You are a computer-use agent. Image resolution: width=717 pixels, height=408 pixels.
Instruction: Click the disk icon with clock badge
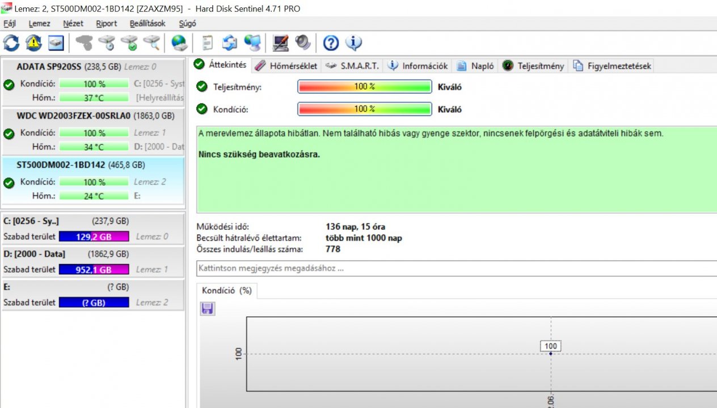tap(106, 42)
